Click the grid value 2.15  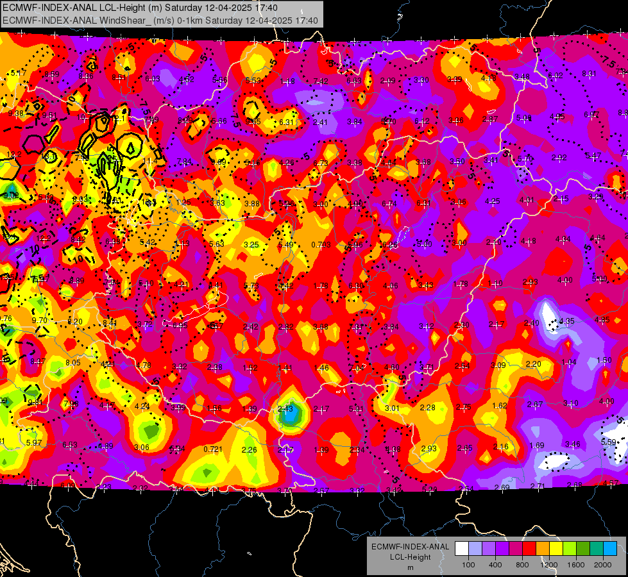pyautogui.click(x=561, y=199)
